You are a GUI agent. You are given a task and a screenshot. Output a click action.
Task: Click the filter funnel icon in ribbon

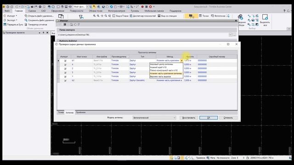click(81, 17)
